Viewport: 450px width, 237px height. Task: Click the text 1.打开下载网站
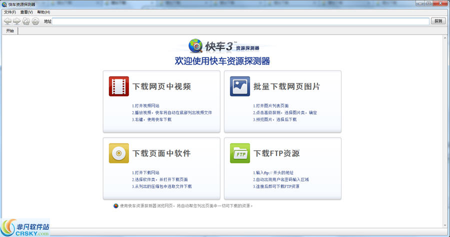tap(145, 172)
